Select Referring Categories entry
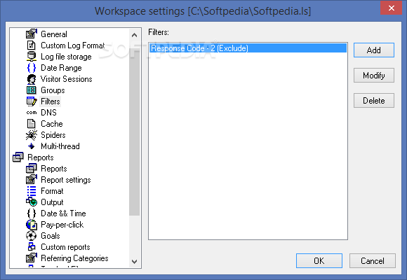This screenshot has width=407, height=280. [75, 258]
